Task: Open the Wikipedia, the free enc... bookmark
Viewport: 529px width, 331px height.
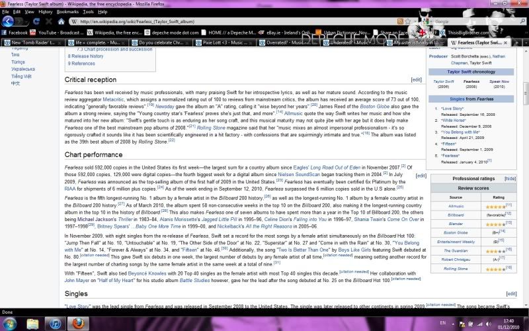Action: point(114,32)
